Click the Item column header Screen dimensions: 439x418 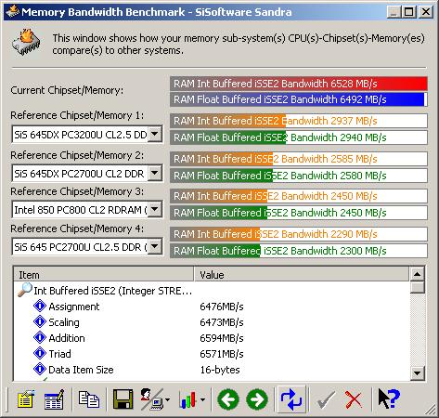(104, 275)
